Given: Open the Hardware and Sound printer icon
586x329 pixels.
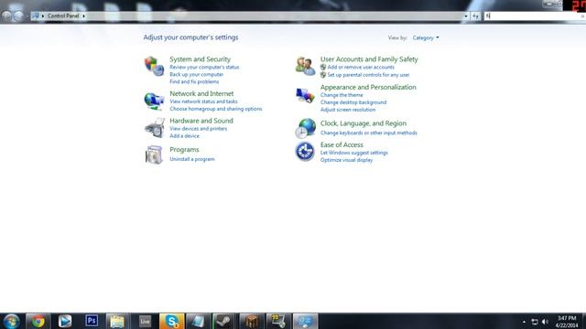Looking at the screenshot, I should tap(155, 128).
